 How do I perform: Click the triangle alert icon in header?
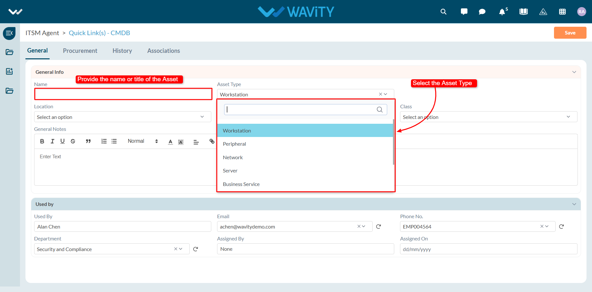pyautogui.click(x=543, y=12)
